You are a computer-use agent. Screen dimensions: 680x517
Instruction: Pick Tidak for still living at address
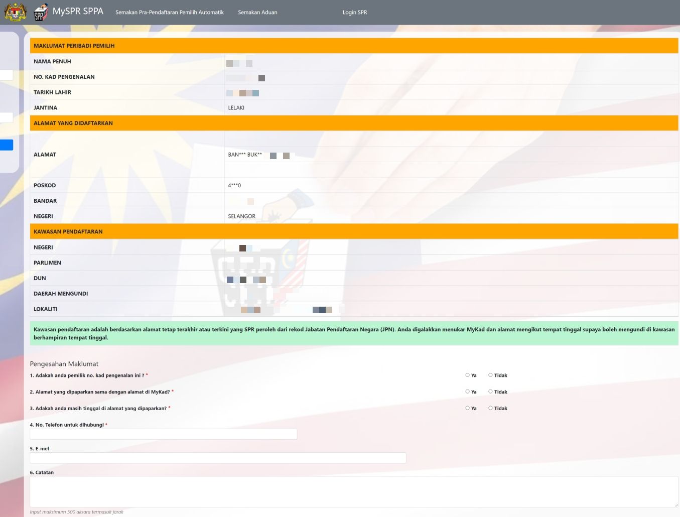(x=490, y=408)
